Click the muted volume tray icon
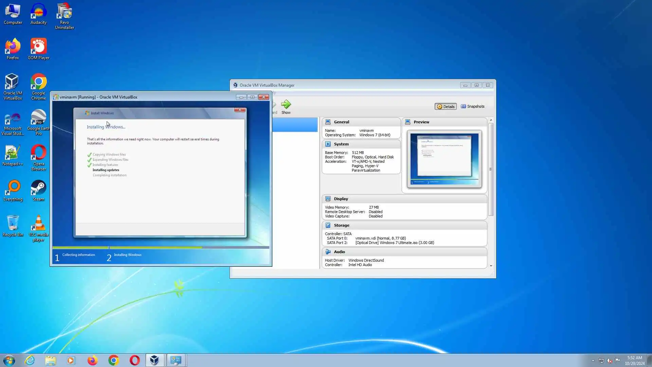652x367 pixels. 610,361
